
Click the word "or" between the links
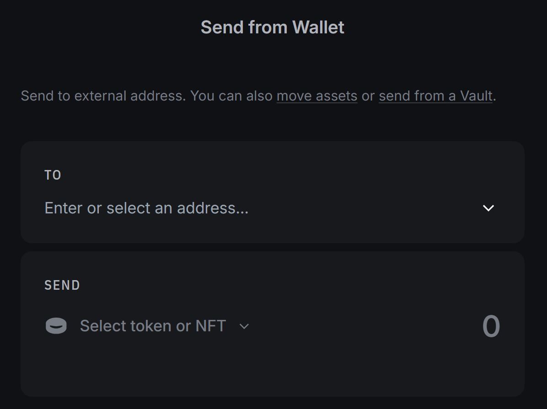click(x=368, y=96)
